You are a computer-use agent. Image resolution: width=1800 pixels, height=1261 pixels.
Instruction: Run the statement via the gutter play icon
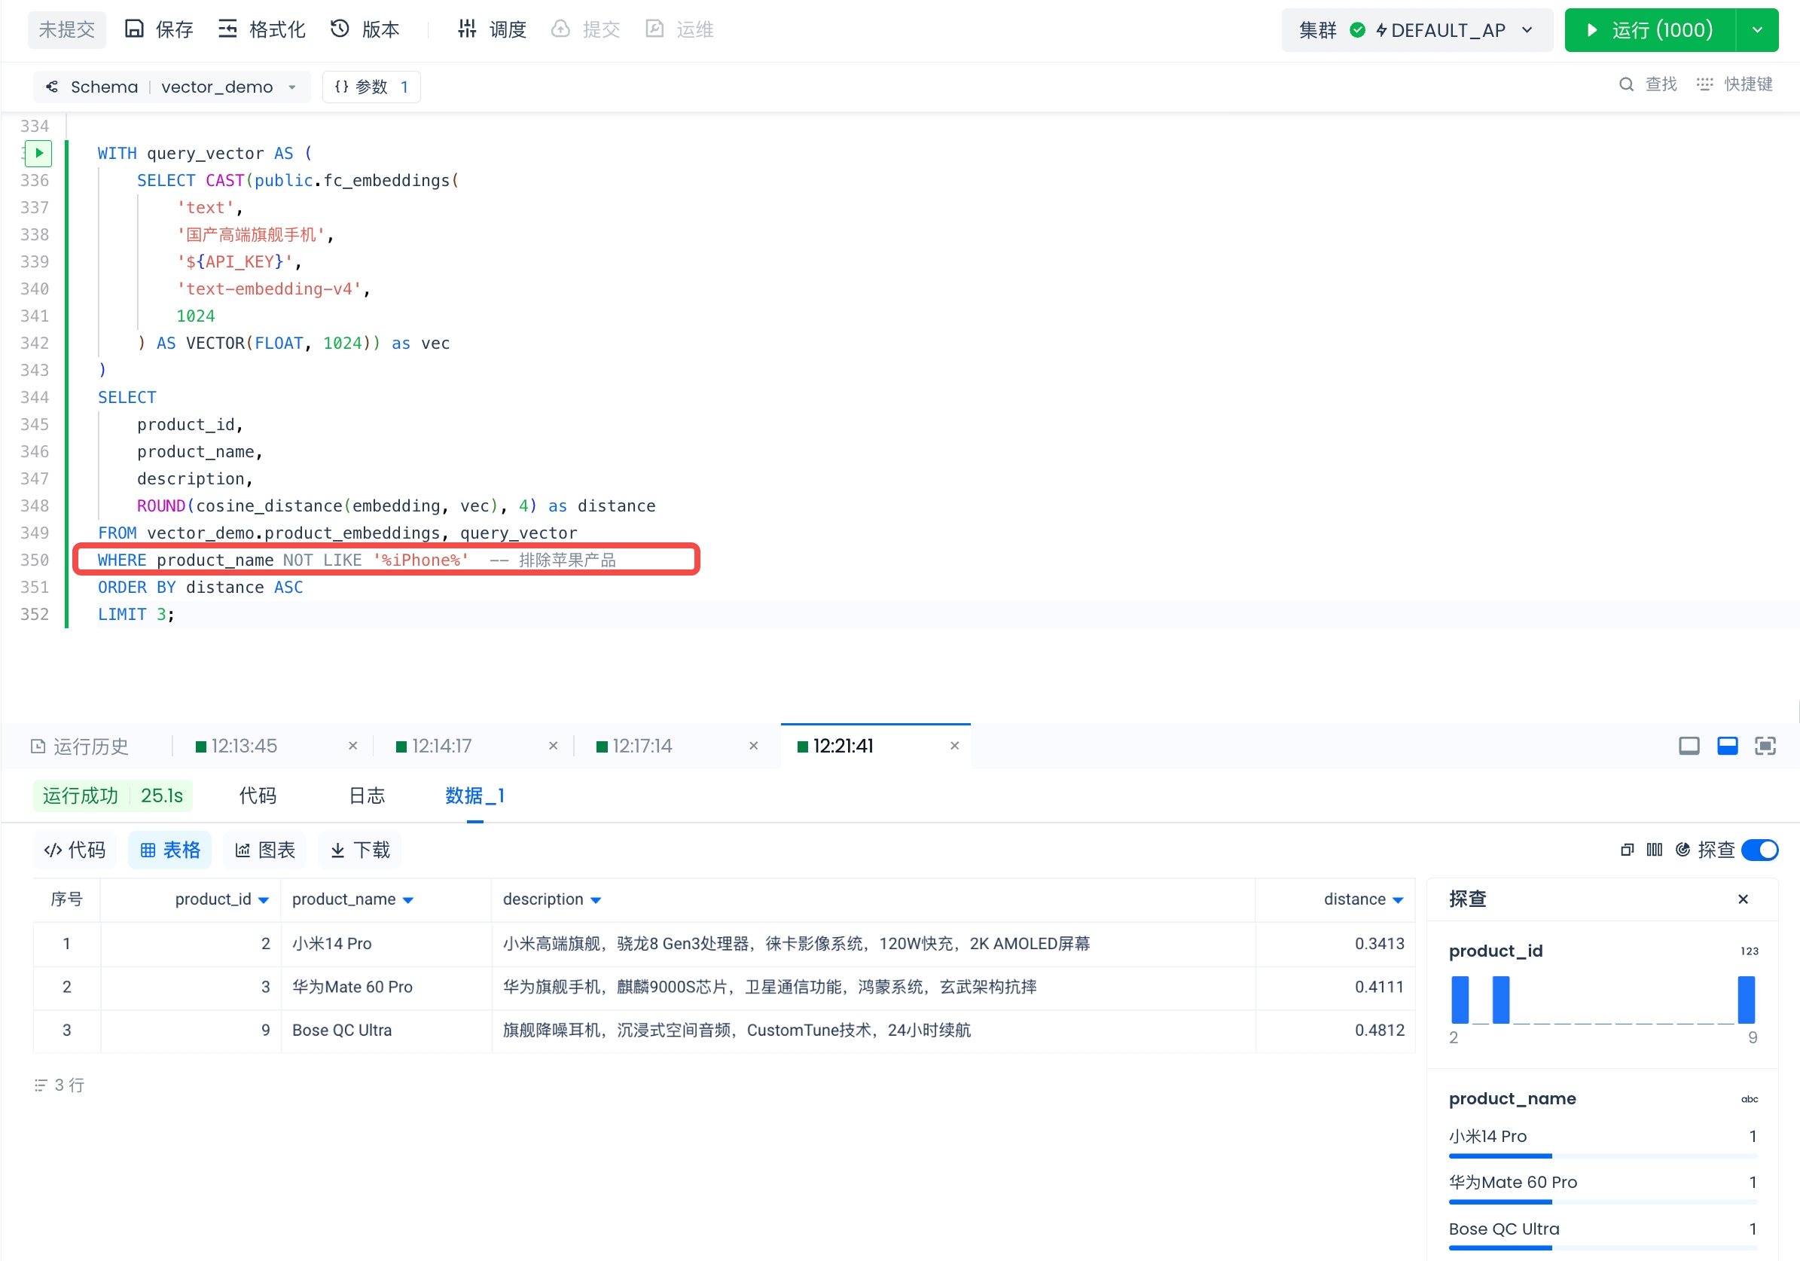(38, 153)
